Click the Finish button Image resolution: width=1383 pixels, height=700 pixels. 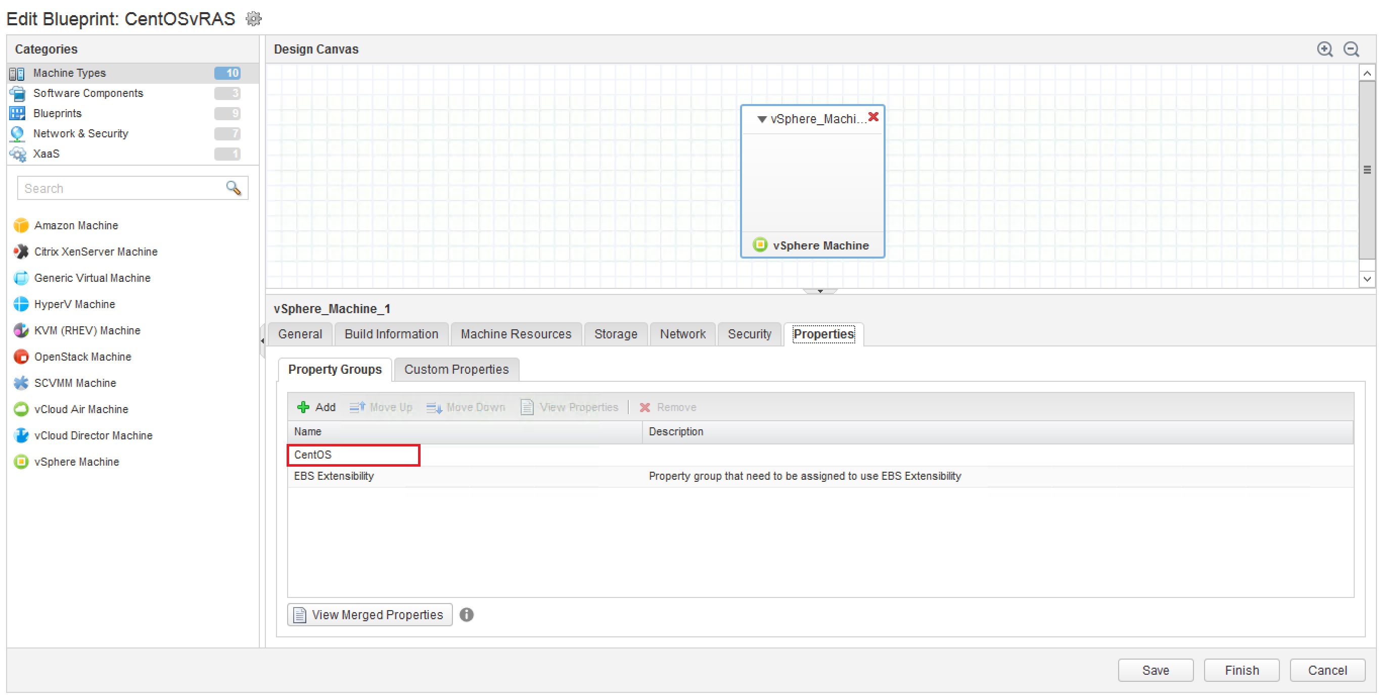click(1241, 671)
